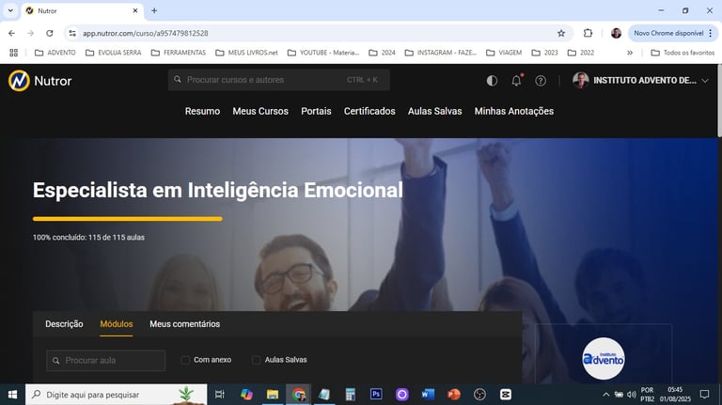Bookmark this page with the star icon
Screen dimensions: 722x405
[561, 33]
